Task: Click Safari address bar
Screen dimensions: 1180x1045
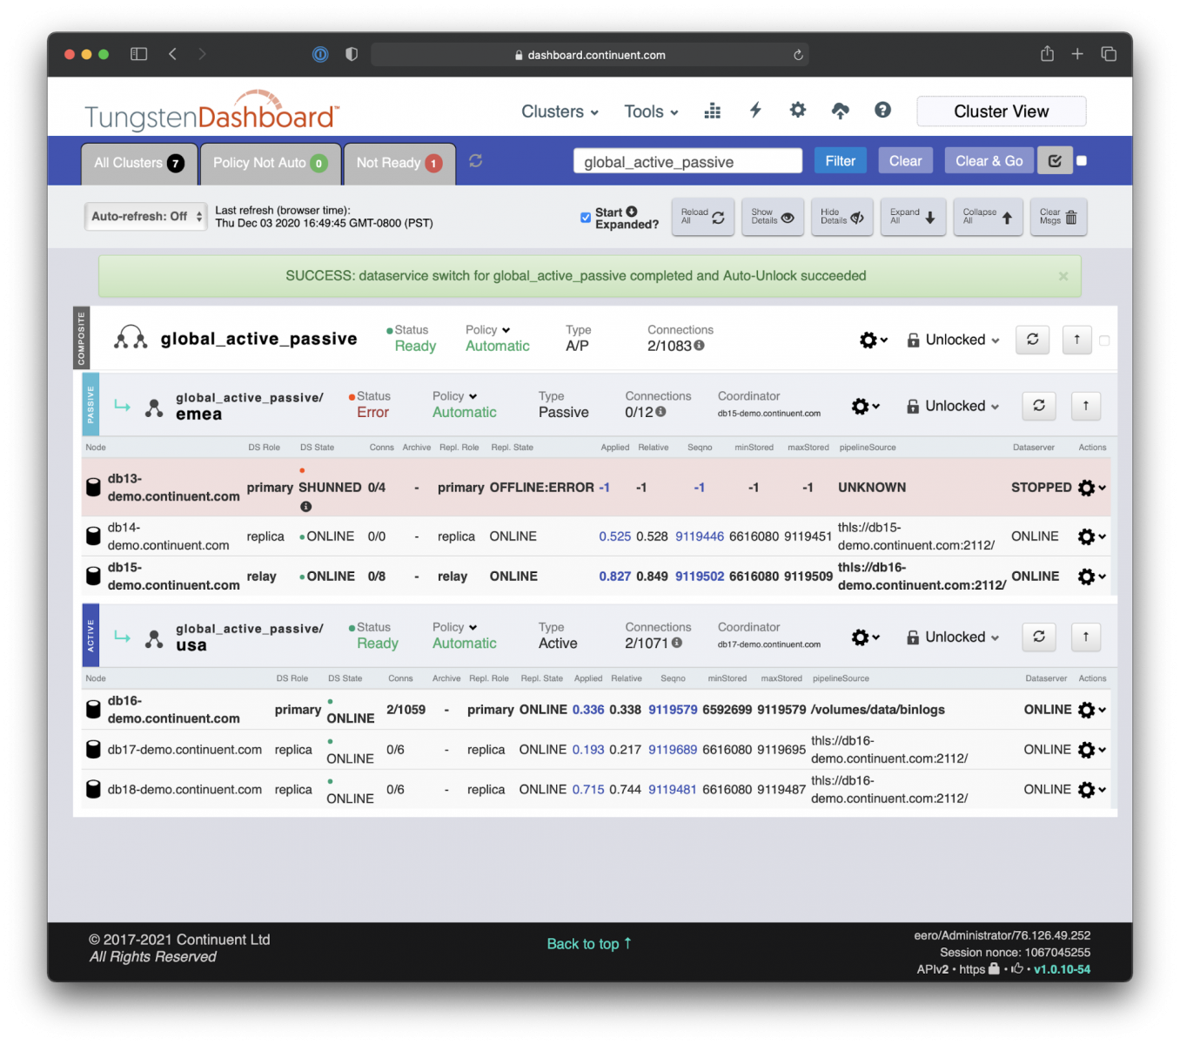Action: click(x=590, y=55)
